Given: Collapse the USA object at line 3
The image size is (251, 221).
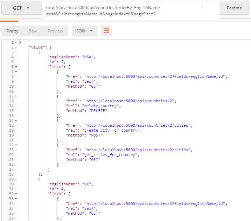Looking at the screenshot, I should pos(16,52).
